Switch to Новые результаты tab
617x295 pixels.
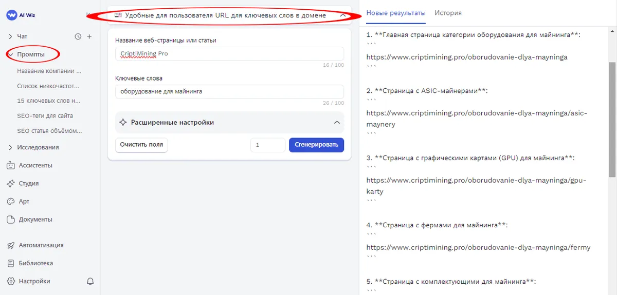(396, 13)
